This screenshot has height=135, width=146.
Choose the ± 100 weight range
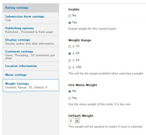[70, 68]
